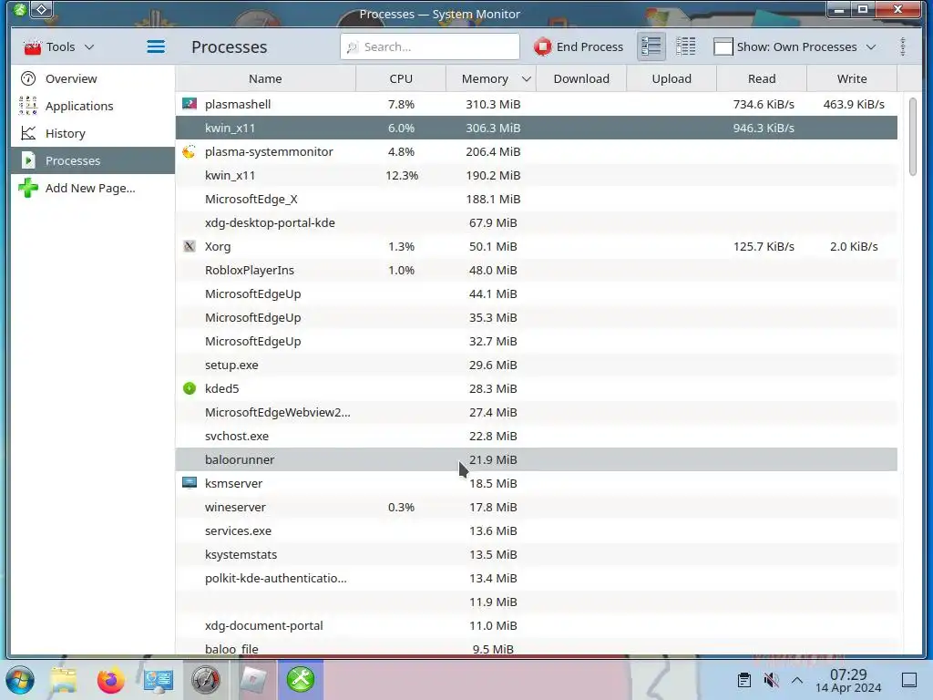Go to the Applications page
The height and width of the screenshot is (700, 933).
pyautogui.click(x=93, y=106)
